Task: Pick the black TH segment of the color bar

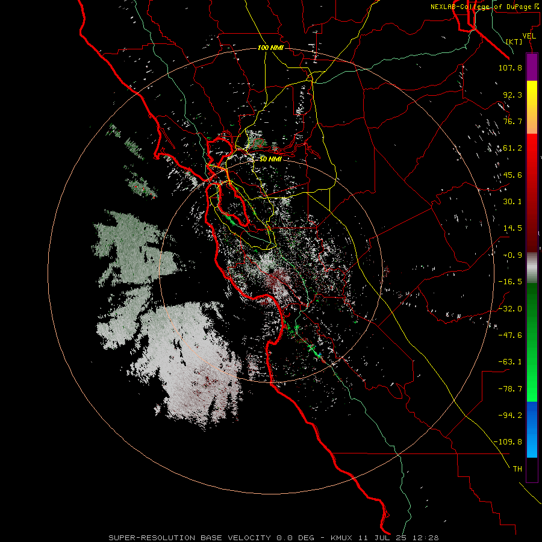Action: coord(532,469)
